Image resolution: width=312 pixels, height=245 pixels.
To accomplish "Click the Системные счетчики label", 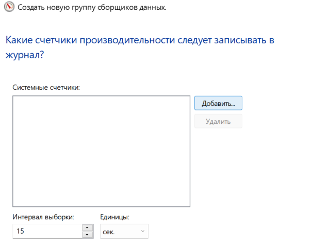I will (46, 87).
